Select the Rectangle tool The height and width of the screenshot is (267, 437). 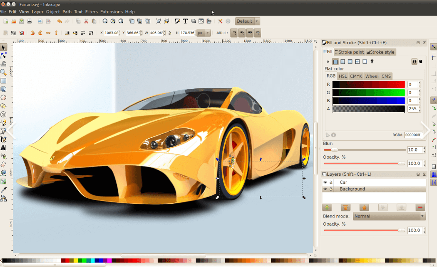click(x=3, y=81)
